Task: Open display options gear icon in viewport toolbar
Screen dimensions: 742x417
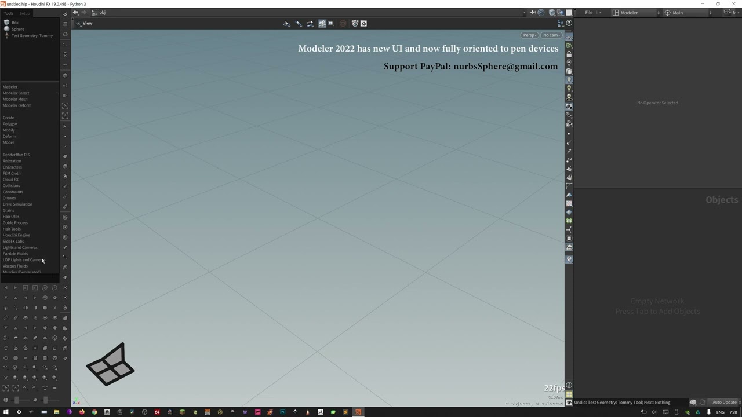Action: (x=363, y=24)
